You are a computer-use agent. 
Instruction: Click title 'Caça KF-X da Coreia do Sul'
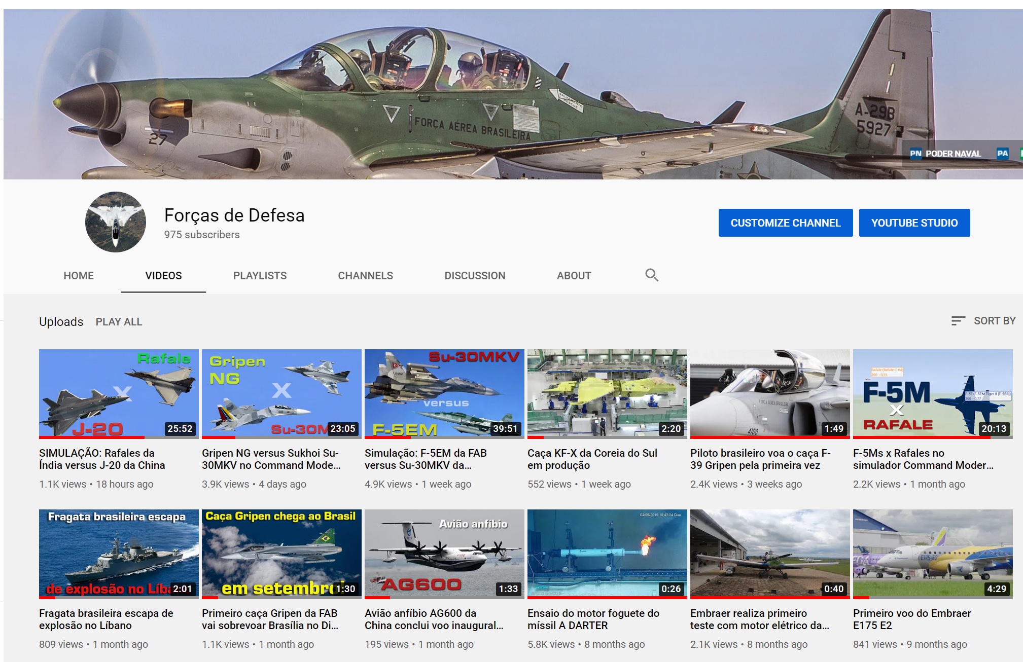click(592, 459)
